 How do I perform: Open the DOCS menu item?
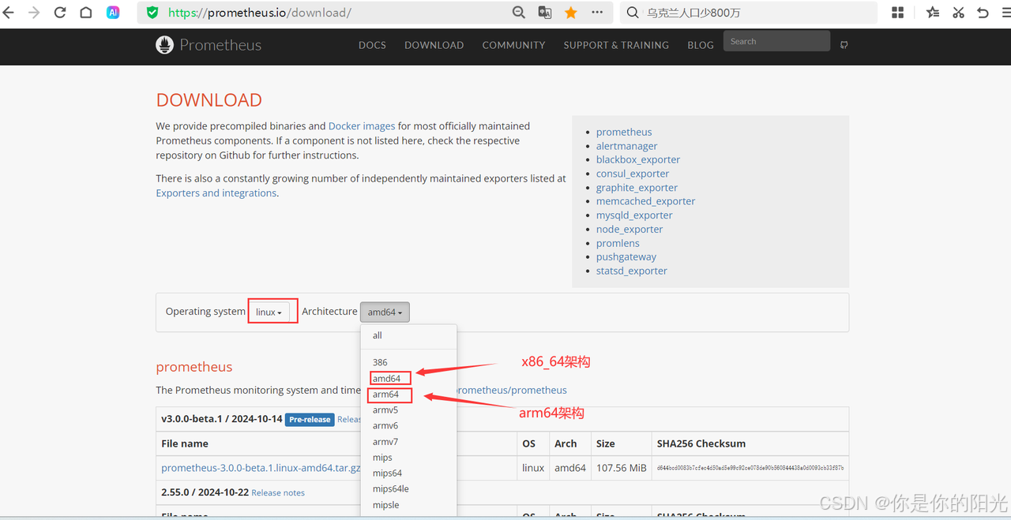coord(372,45)
